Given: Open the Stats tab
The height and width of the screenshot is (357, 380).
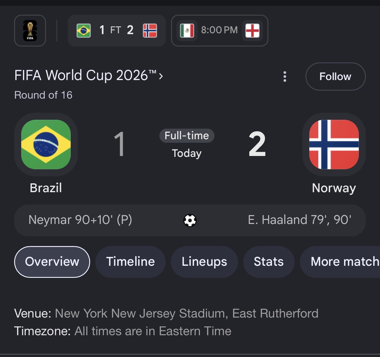Looking at the screenshot, I should pyautogui.click(x=269, y=262).
